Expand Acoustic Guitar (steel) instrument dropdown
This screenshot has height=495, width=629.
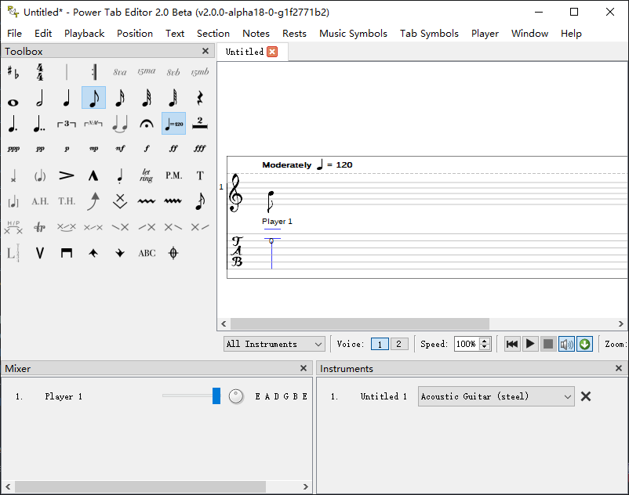[x=496, y=396]
